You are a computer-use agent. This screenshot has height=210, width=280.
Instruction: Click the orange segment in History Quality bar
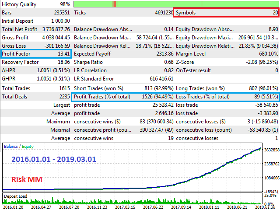point(114,4)
